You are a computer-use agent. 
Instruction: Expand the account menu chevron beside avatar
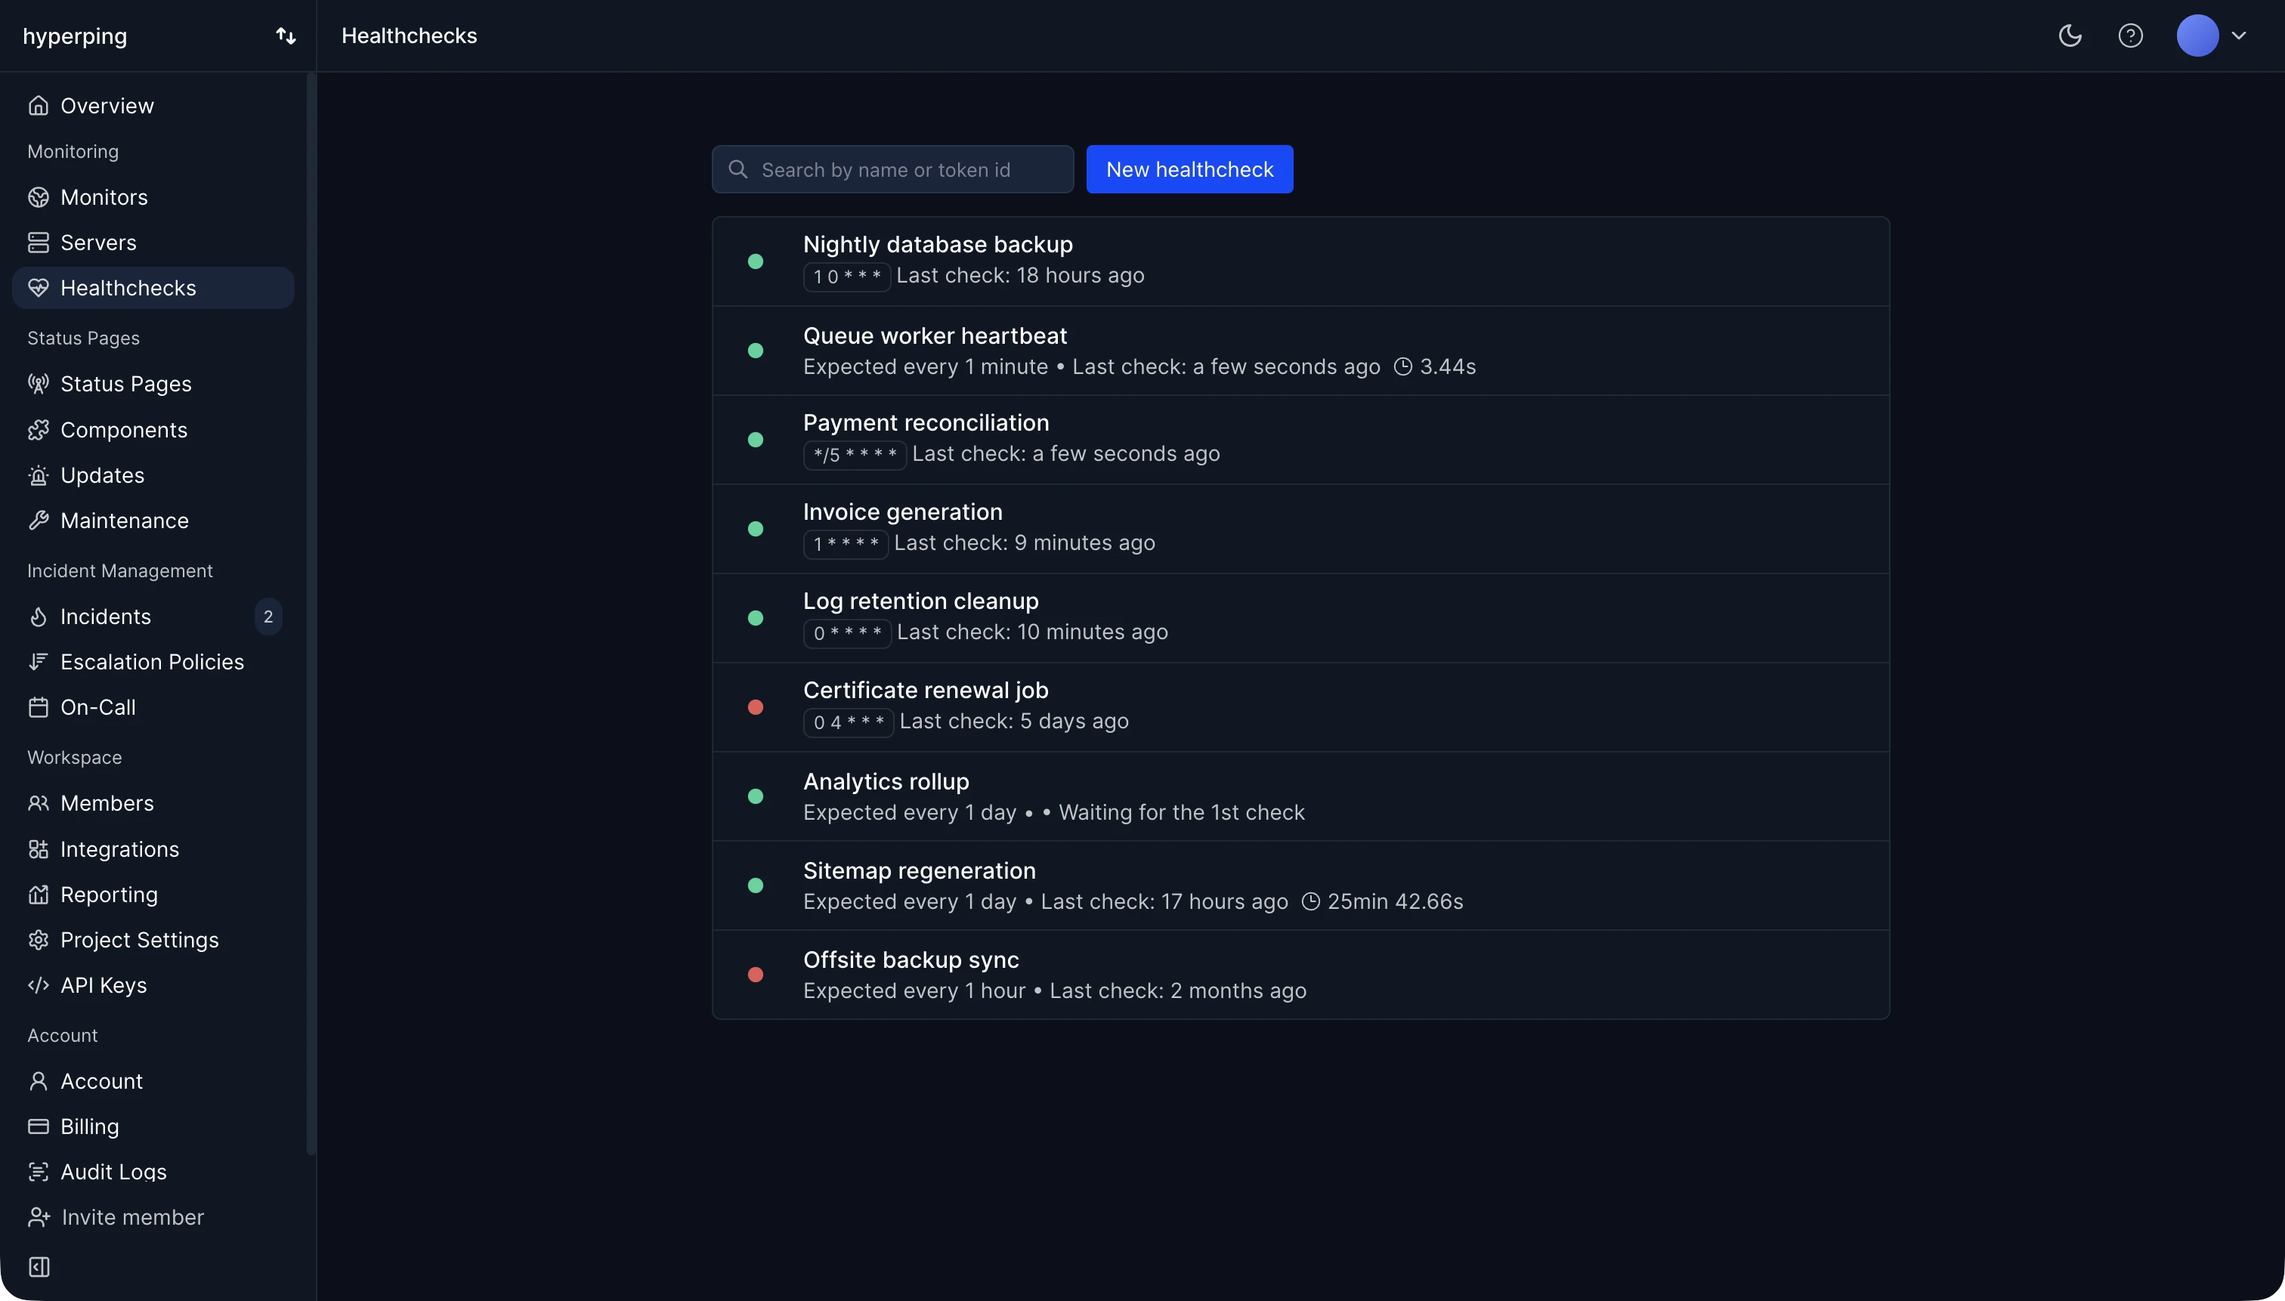2239,36
